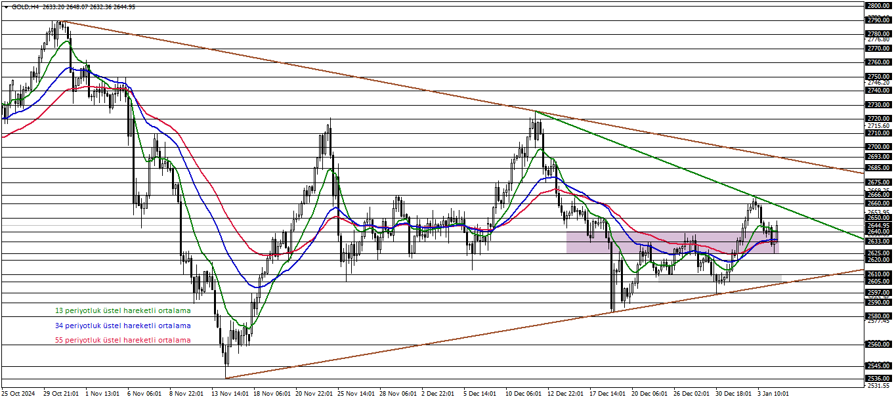Click the 30 Dec 18:01 time label
Image resolution: width=894 pixels, height=401 pixels.
click(x=733, y=394)
